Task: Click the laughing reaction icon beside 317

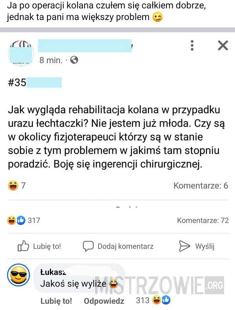Action: tap(11, 220)
